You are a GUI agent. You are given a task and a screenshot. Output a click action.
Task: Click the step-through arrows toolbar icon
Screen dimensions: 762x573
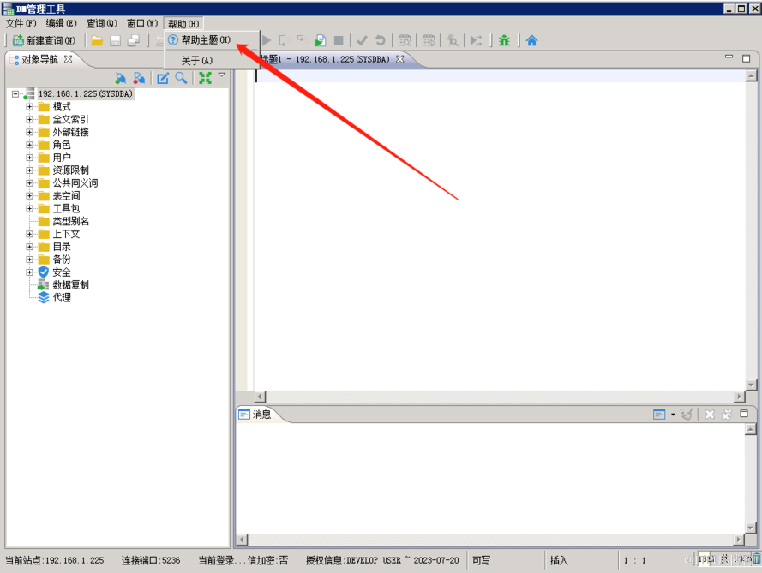[x=477, y=41]
